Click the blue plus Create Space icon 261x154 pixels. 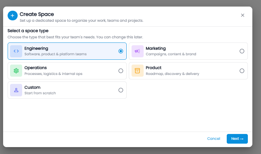coord(12,16)
